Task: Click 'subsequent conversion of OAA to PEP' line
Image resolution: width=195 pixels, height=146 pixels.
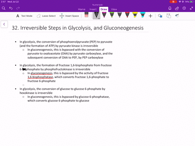Action: (x=65, y=58)
